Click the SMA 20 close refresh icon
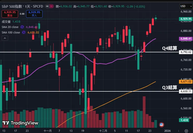 point(22,27)
